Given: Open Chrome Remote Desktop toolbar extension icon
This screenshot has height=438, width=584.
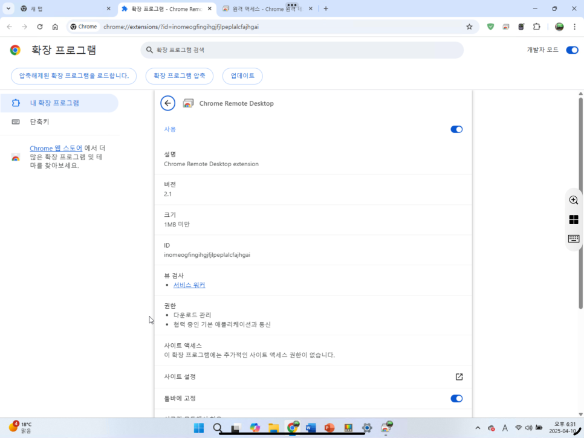Looking at the screenshot, I should 506,27.
